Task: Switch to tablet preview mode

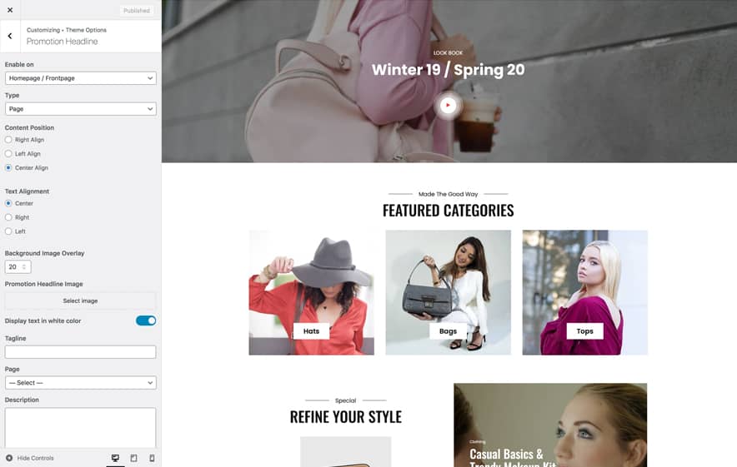Action: coord(134,458)
